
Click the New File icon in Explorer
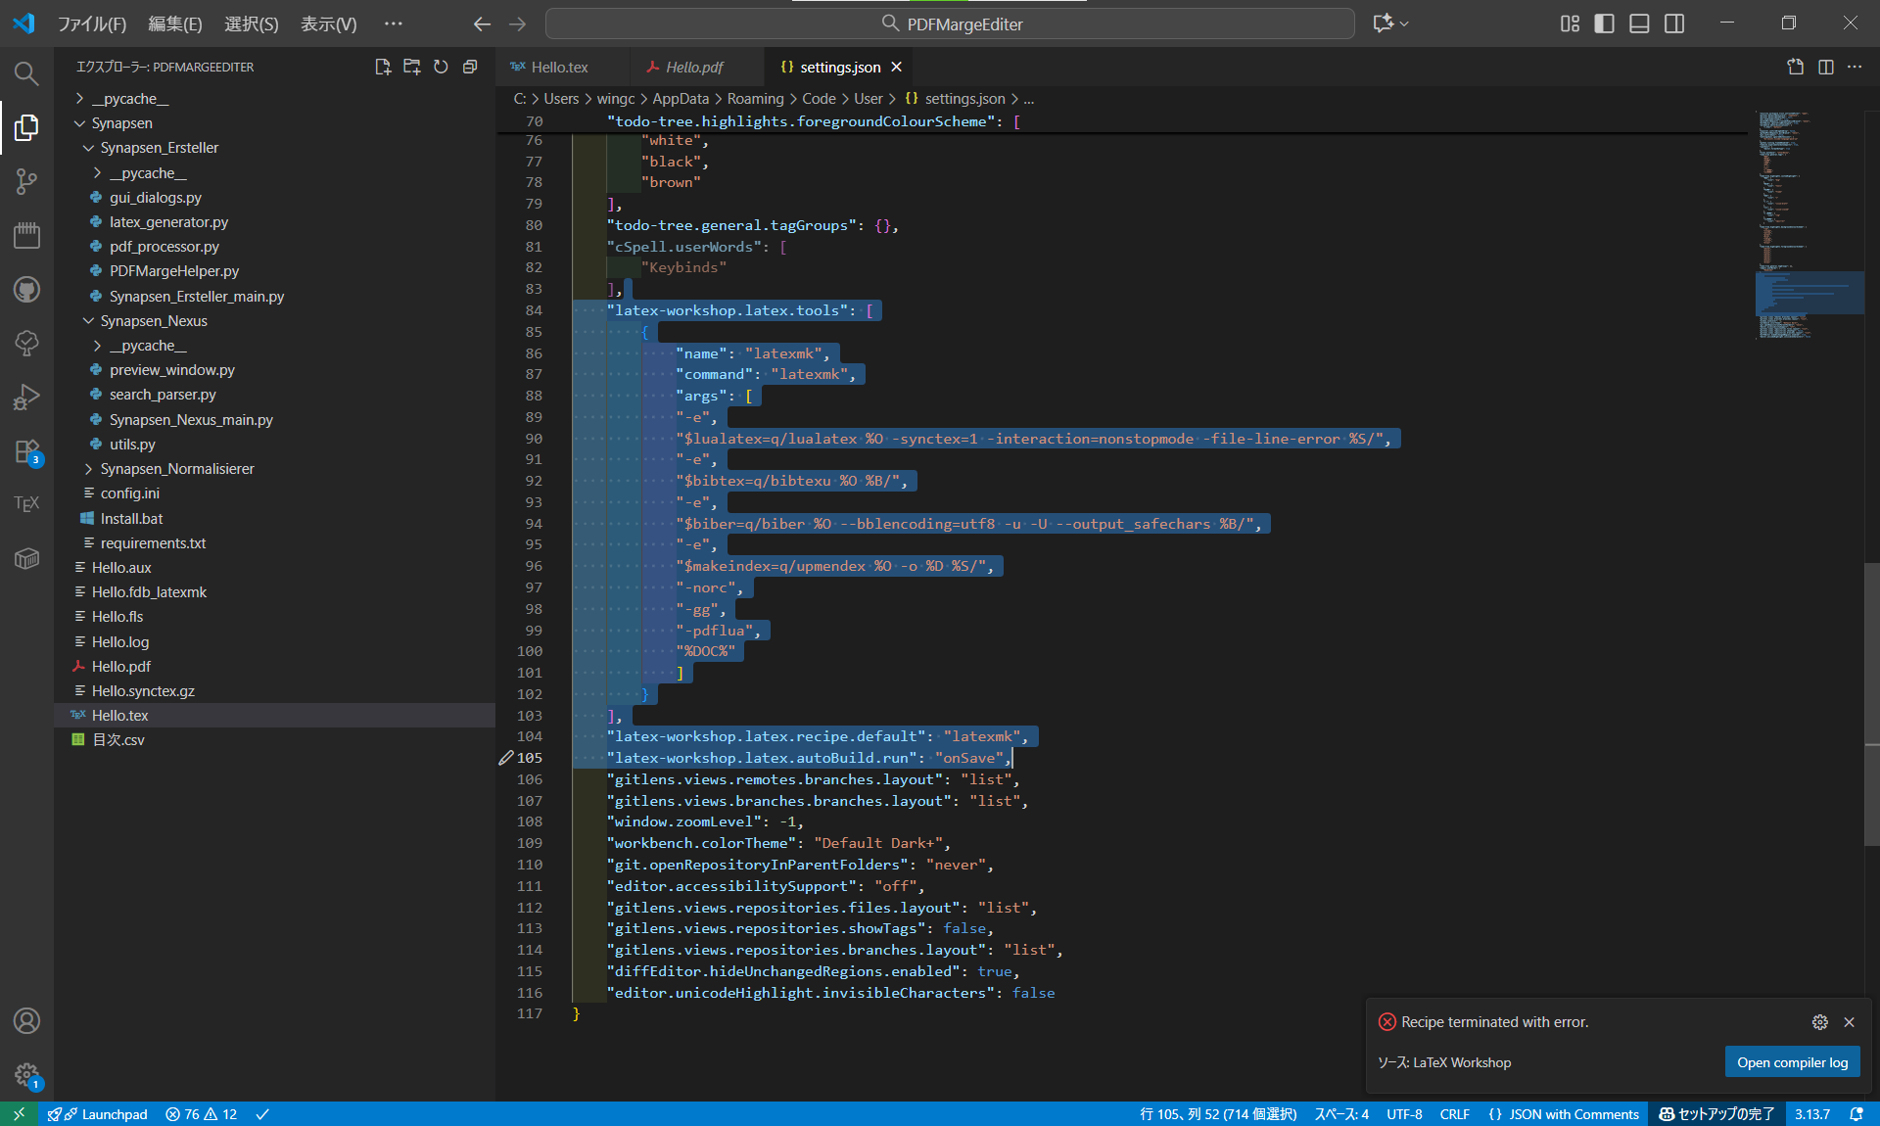point(383,67)
